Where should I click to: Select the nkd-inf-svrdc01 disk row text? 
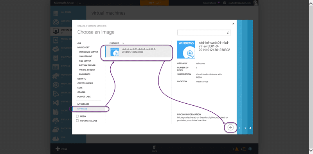(139, 51)
